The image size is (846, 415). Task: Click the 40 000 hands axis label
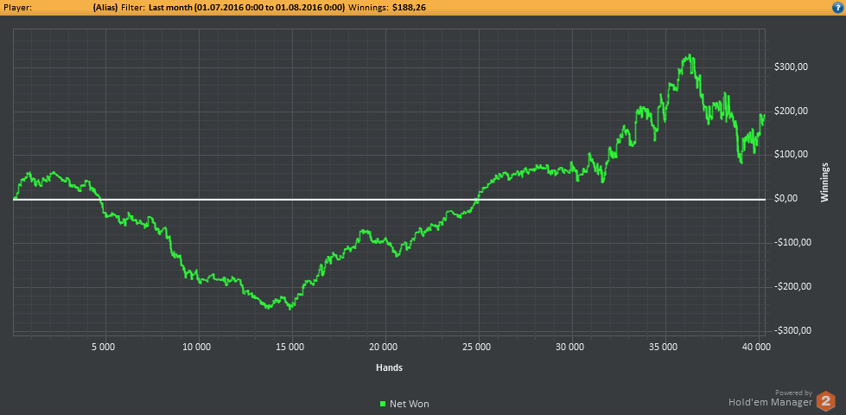754,348
